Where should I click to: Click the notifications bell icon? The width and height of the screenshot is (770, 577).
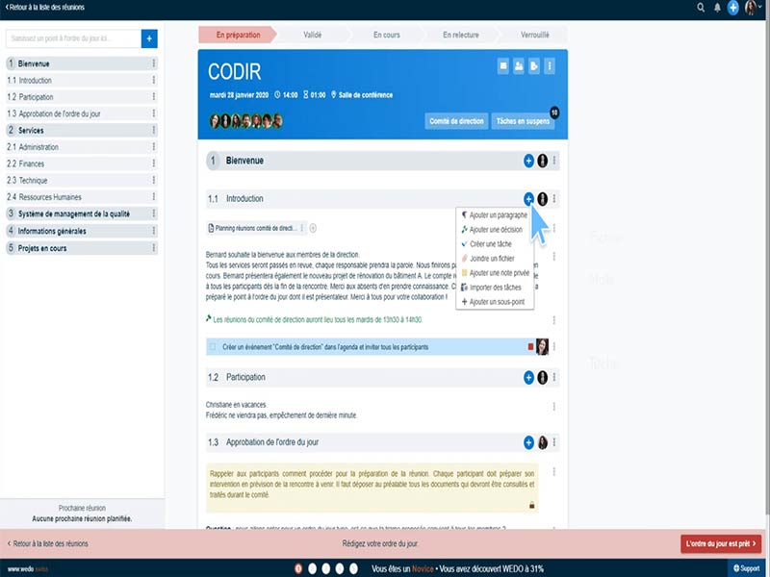coord(717,8)
